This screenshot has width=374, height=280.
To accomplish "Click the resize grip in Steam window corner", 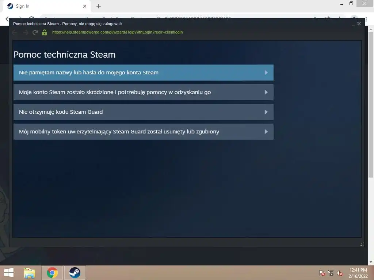I will (362, 244).
